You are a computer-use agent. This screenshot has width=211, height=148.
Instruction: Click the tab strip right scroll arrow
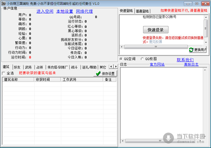pyautogui.click(x=116, y=66)
